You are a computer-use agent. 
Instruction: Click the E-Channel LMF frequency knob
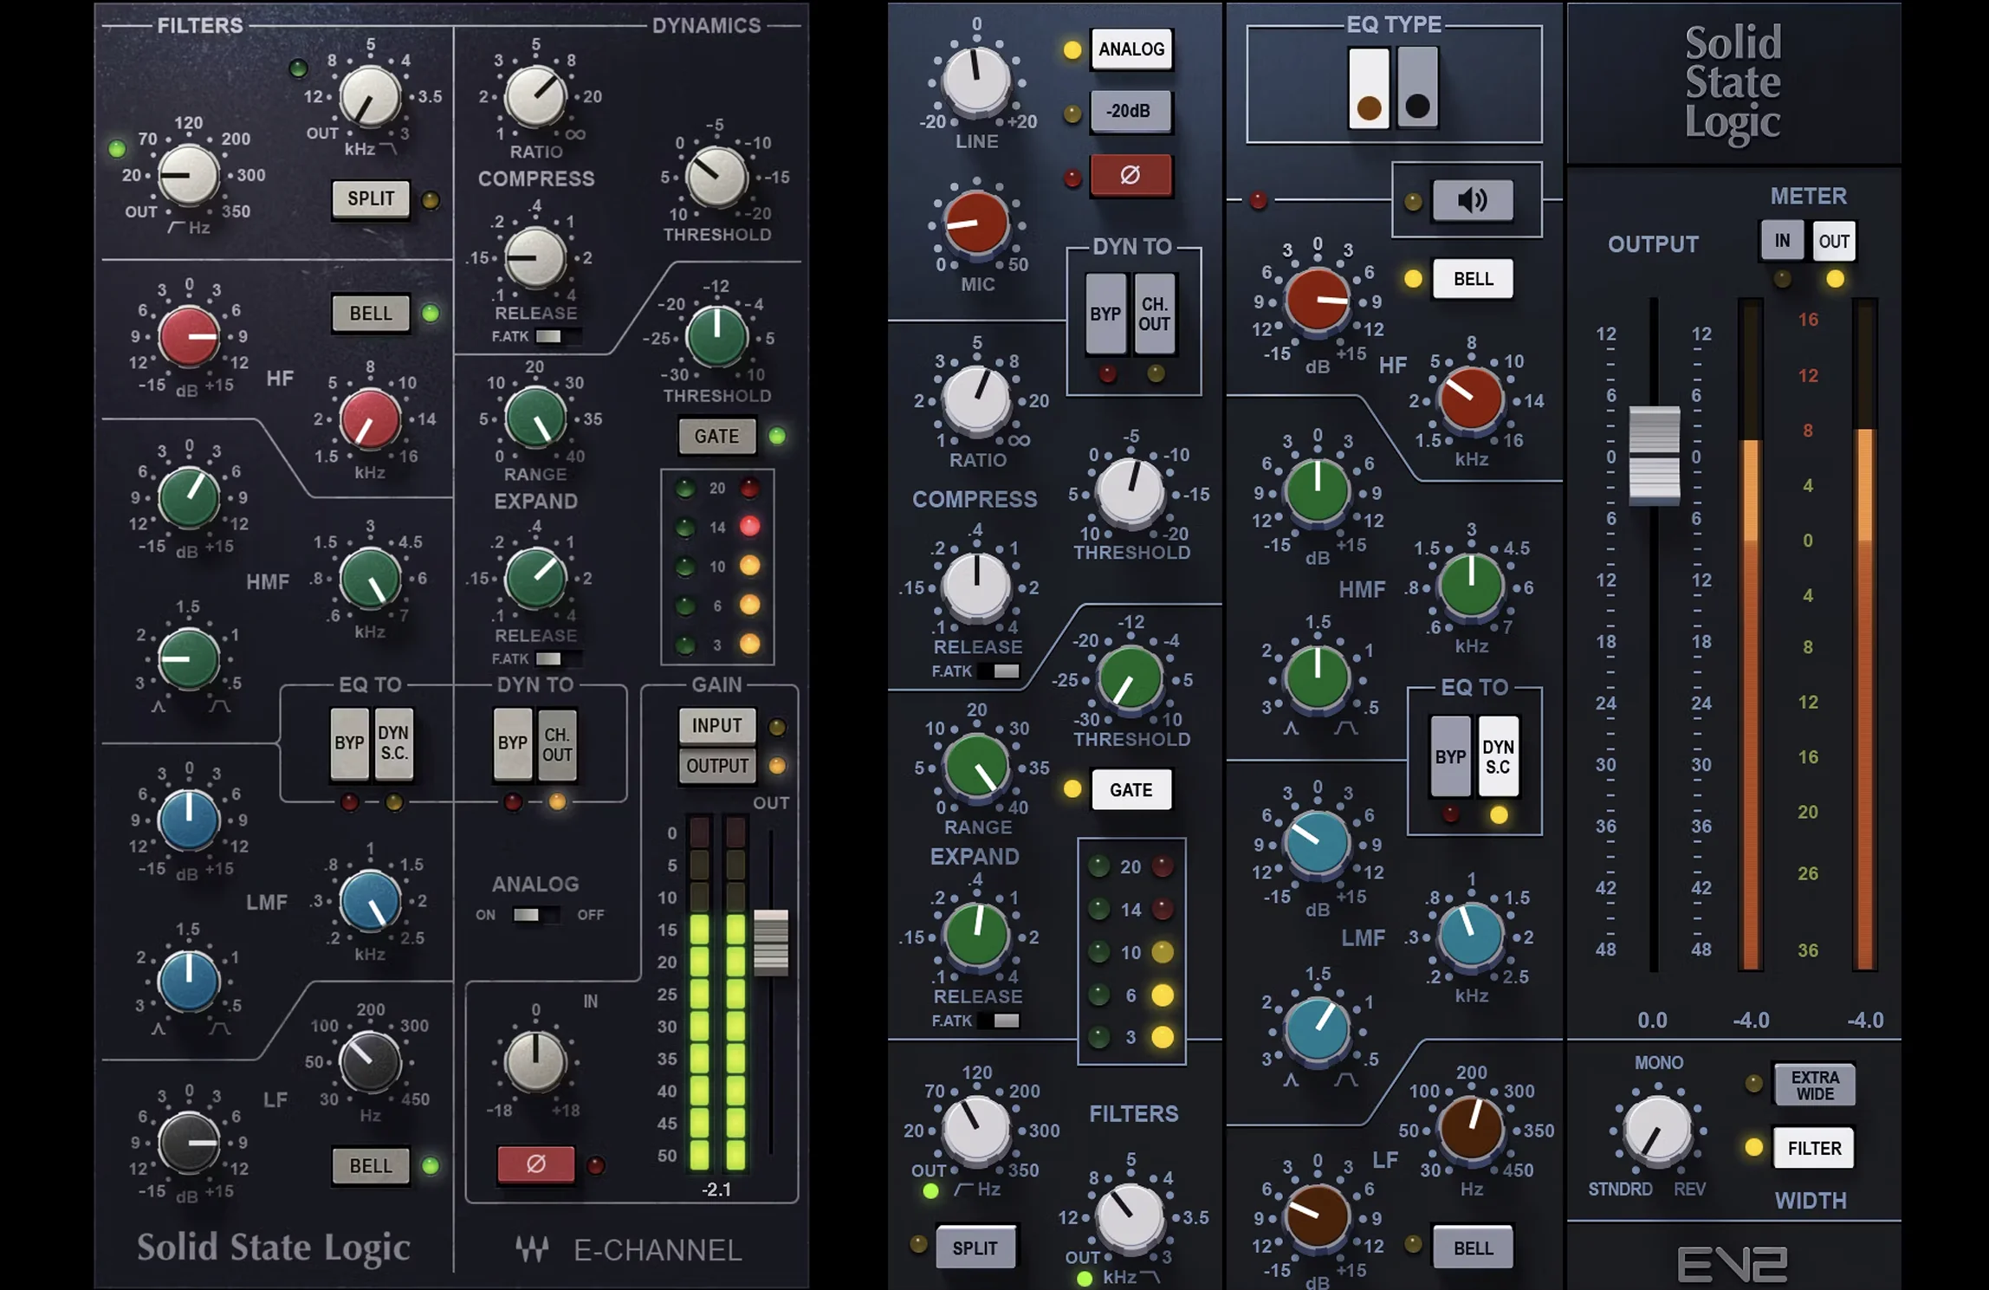[371, 901]
